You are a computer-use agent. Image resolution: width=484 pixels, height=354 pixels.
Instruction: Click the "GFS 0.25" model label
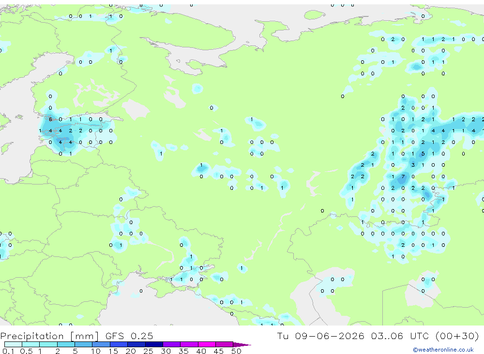pyautogui.click(x=129, y=336)
